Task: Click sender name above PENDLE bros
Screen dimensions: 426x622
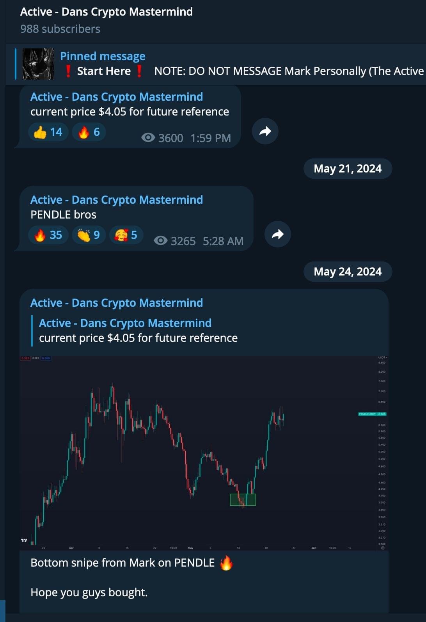Action: [x=117, y=200]
